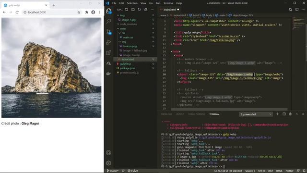Image resolution: width=307 pixels, height=173 pixels.
Task: Click the Chrome bookmark star icon
Action: click(x=79, y=12)
